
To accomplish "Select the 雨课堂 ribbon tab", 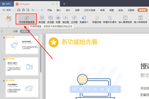I will (x=142, y=10).
